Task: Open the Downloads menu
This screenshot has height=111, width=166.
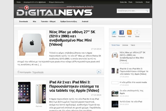Action: [x=24, y=21]
